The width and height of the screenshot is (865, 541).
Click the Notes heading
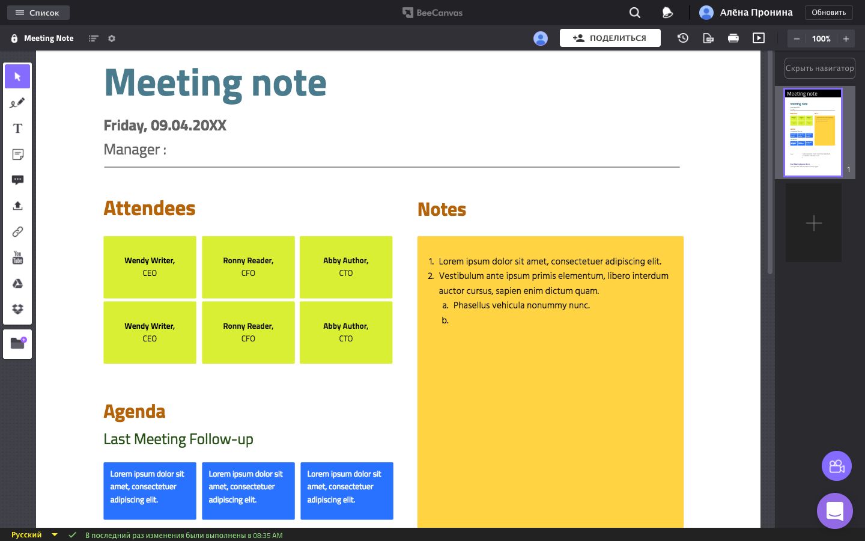pyautogui.click(x=442, y=209)
